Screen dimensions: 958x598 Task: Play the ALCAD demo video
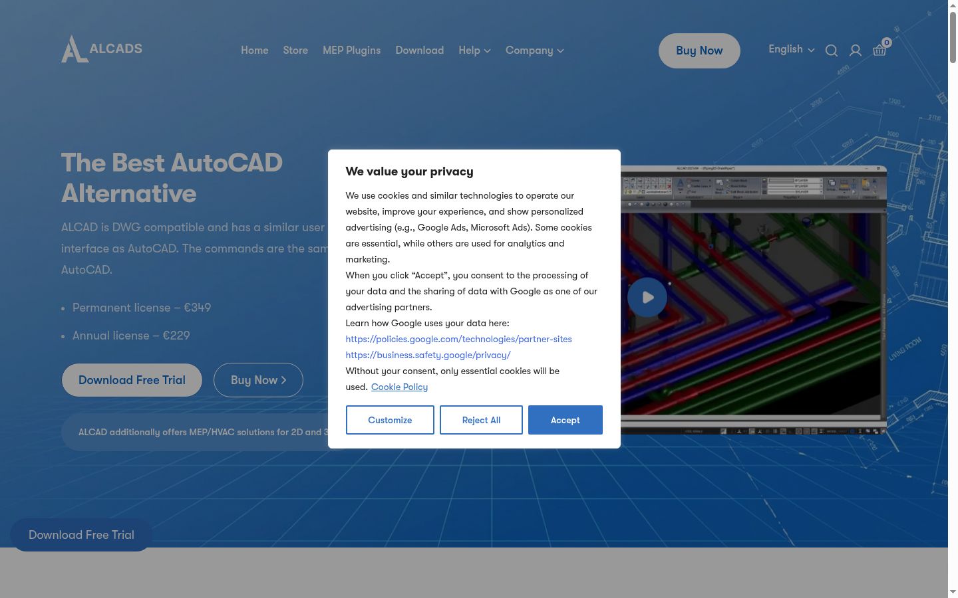click(647, 297)
